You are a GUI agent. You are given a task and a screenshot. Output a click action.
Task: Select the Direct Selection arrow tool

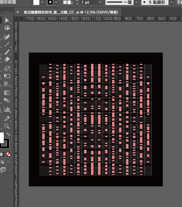7,20
